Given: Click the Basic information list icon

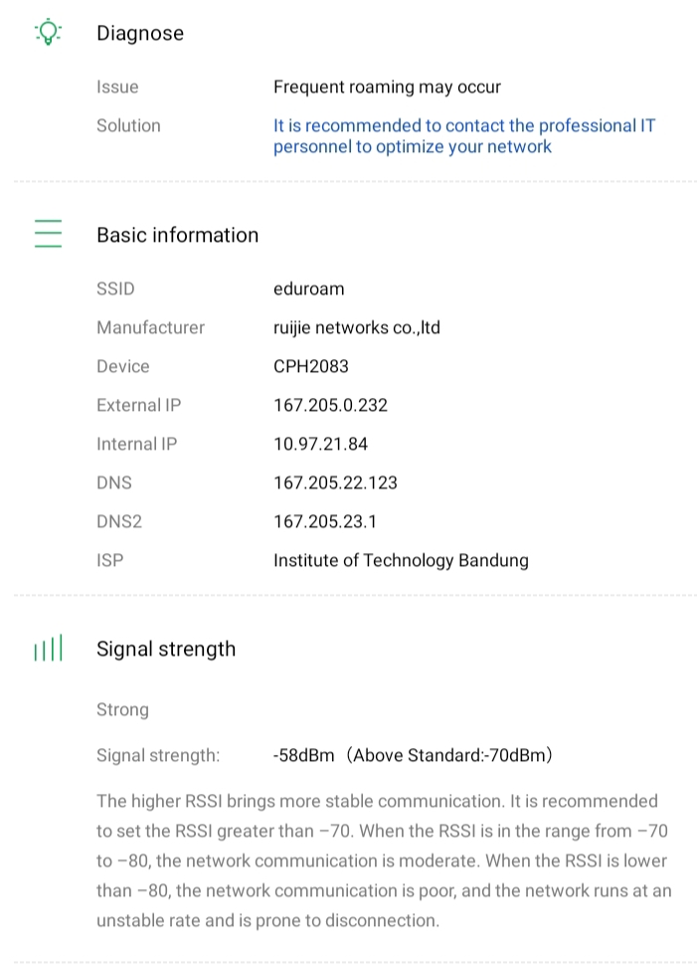Looking at the screenshot, I should (48, 234).
